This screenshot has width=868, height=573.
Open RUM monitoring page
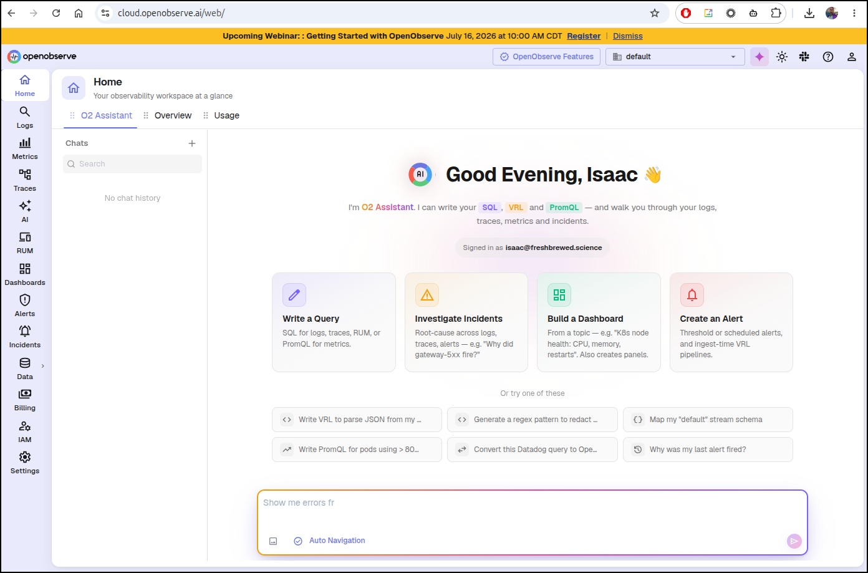pyautogui.click(x=25, y=243)
